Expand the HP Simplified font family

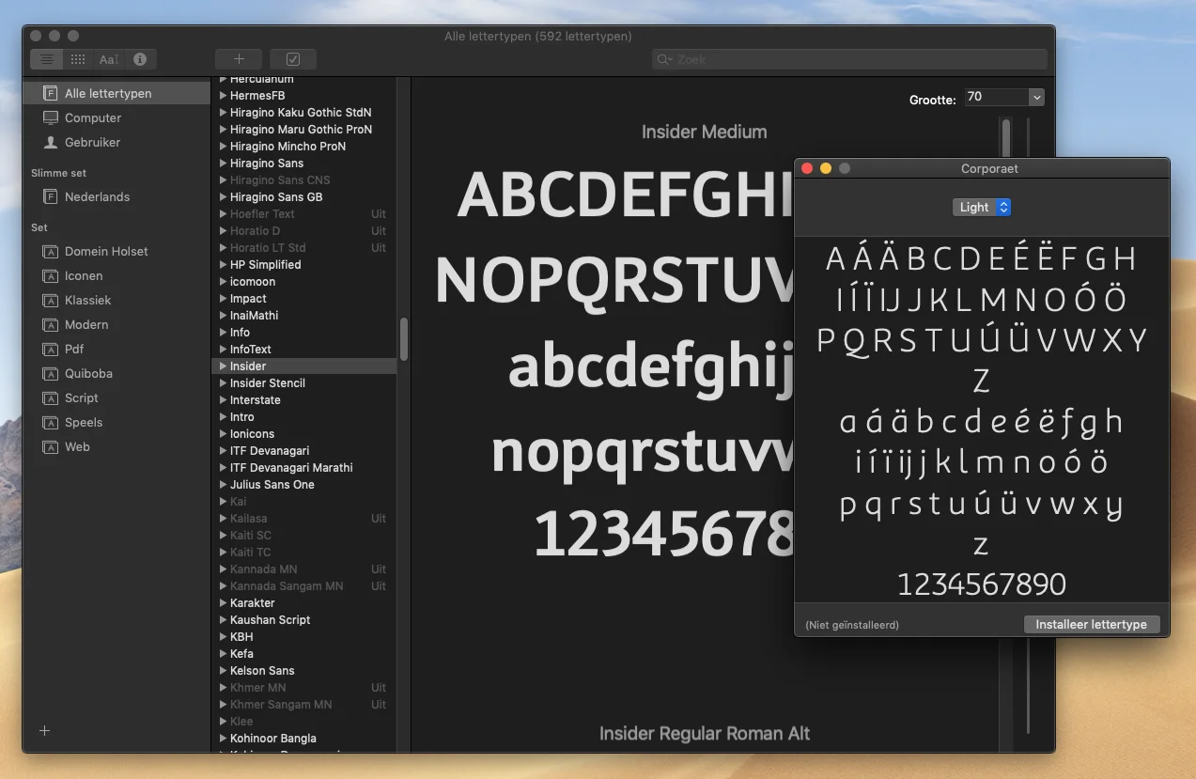[x=224, y=265]
